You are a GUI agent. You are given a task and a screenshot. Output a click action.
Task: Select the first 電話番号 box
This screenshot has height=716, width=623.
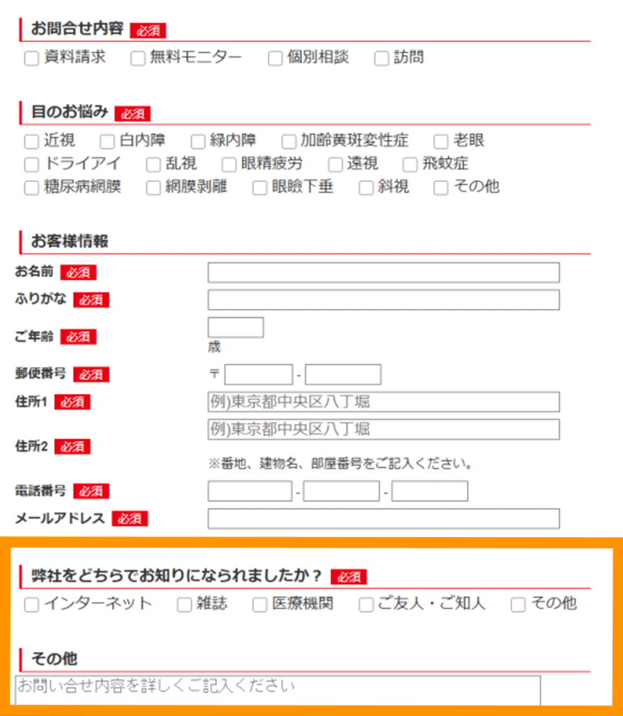pyautogui.click(x=250, y=491)
